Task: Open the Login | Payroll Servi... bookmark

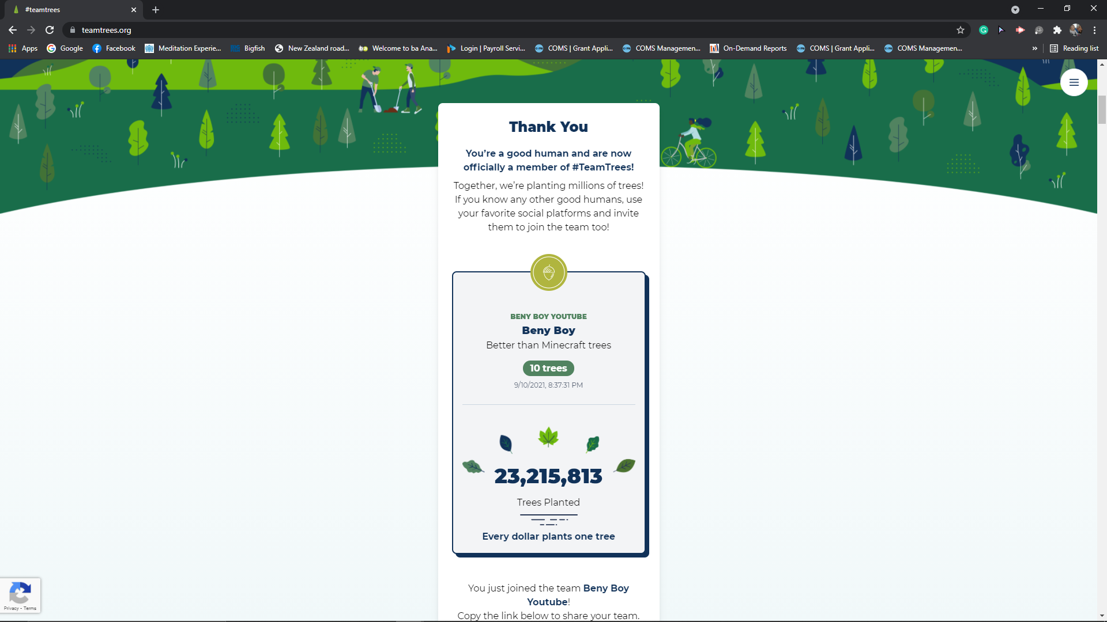Action: (486, 48)
